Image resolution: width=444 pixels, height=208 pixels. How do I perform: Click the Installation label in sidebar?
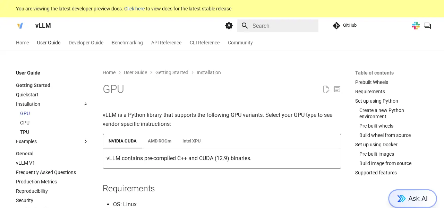pyautogui.click(x=28, y=104)
